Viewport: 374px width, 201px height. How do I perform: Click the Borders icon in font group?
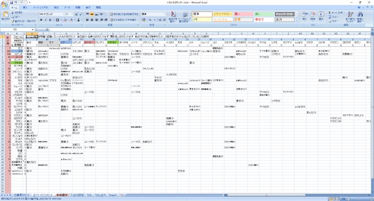point(58,20)
